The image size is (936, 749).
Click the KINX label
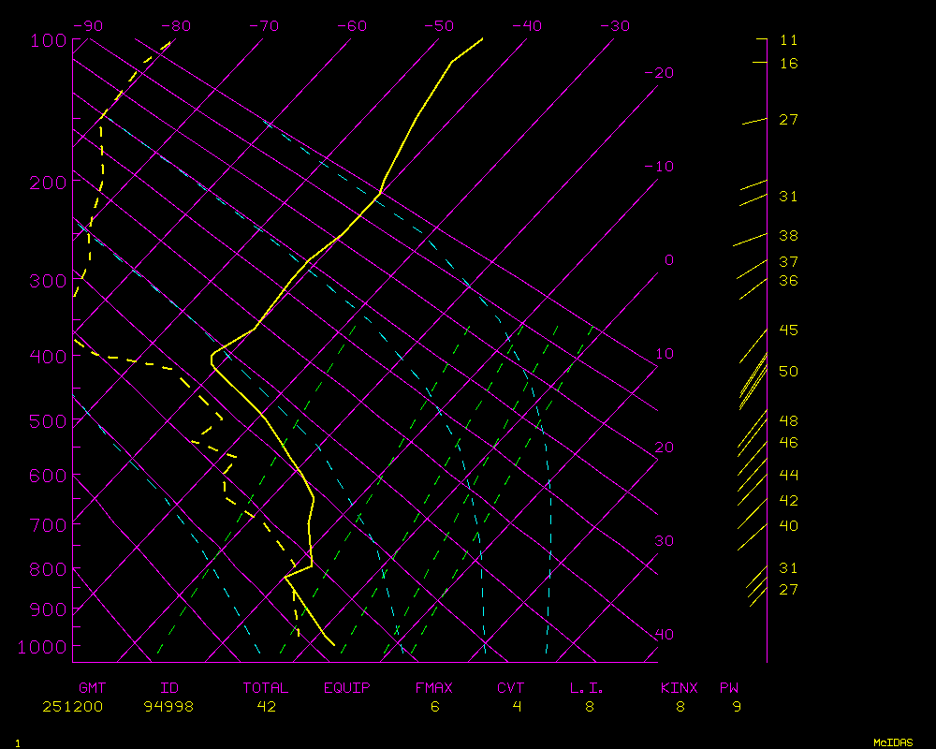(x=680, y=688)
